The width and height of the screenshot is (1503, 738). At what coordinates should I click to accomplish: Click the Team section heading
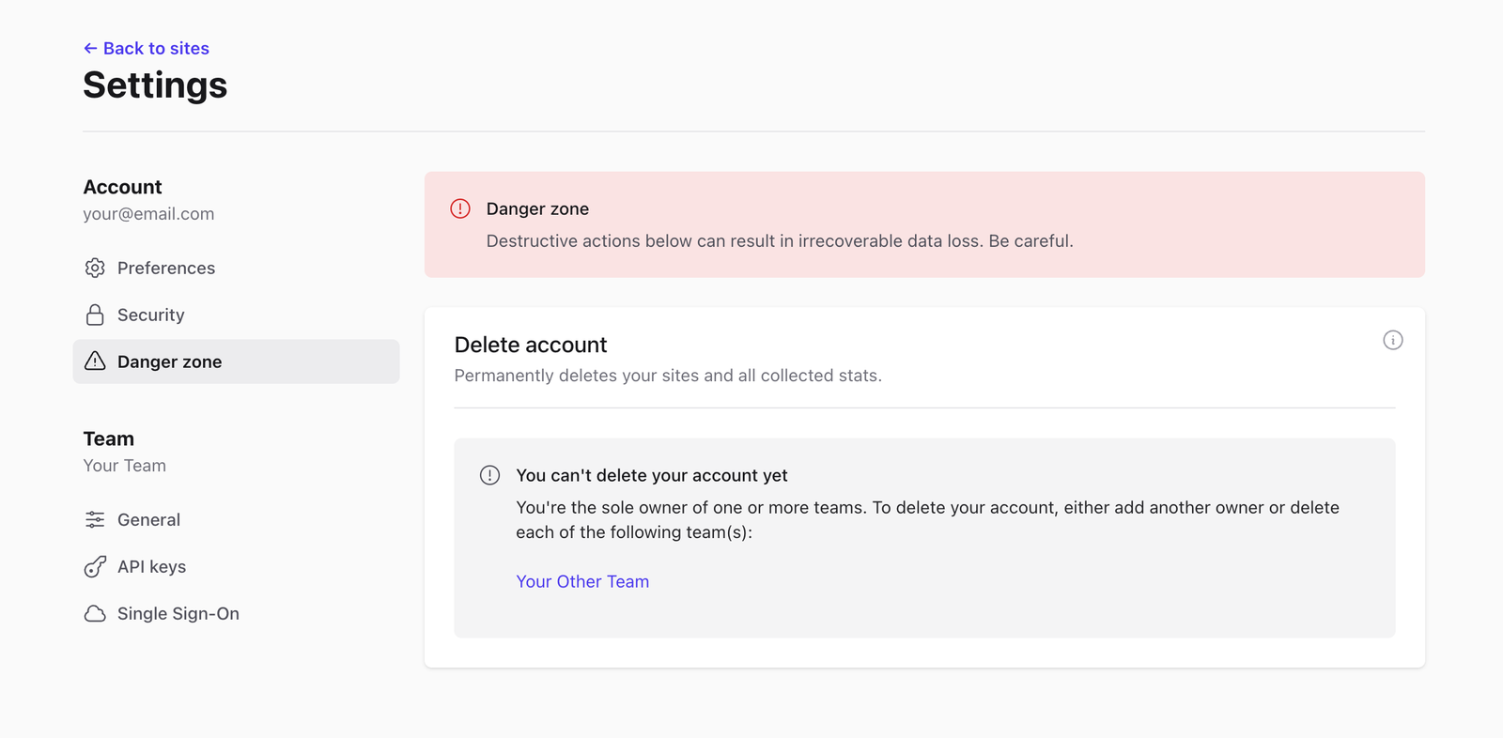[108, 438]
